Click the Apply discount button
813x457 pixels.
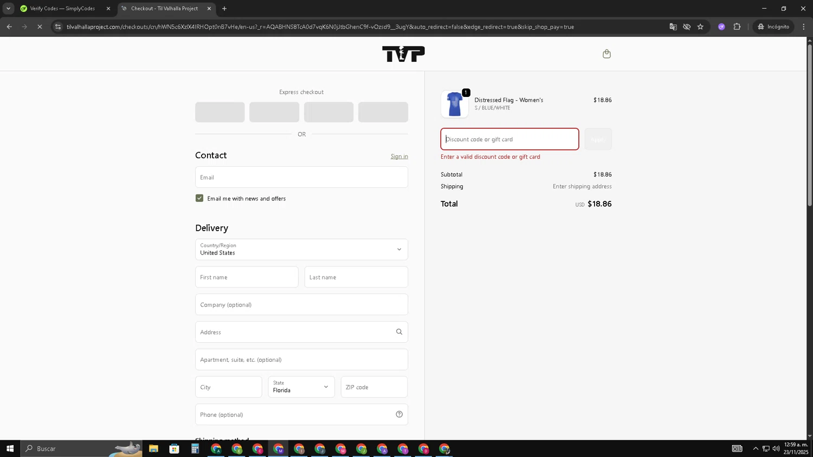coord(598,139)
